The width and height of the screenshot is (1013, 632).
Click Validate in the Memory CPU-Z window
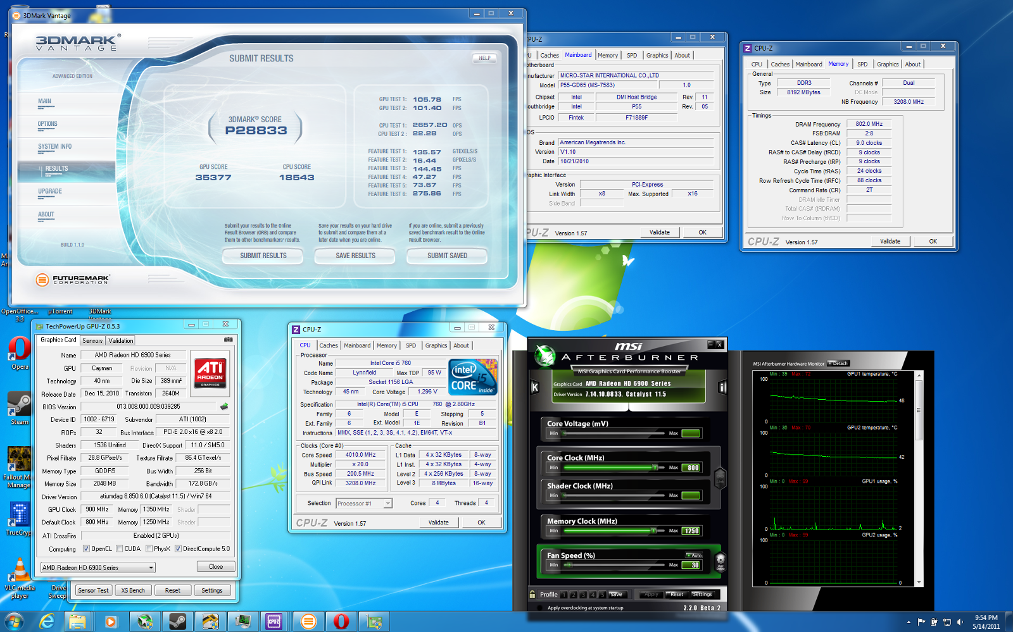click(890, 241)
